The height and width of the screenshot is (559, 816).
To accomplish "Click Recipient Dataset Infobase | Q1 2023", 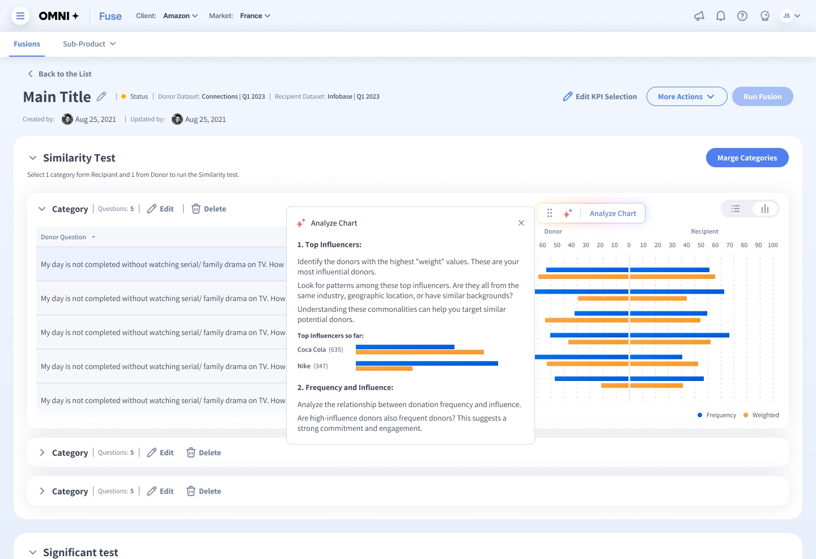I will [x=327, y=96].
